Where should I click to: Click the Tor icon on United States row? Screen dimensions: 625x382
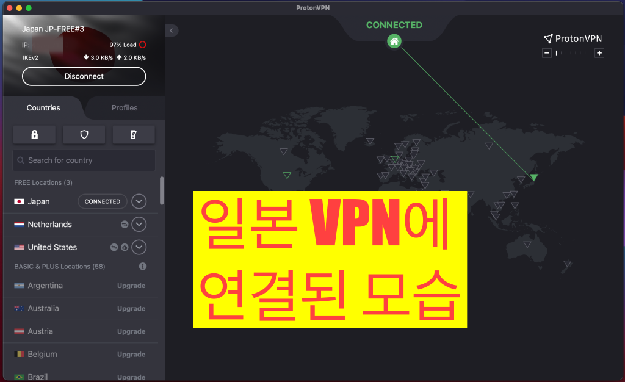point(125,247)
